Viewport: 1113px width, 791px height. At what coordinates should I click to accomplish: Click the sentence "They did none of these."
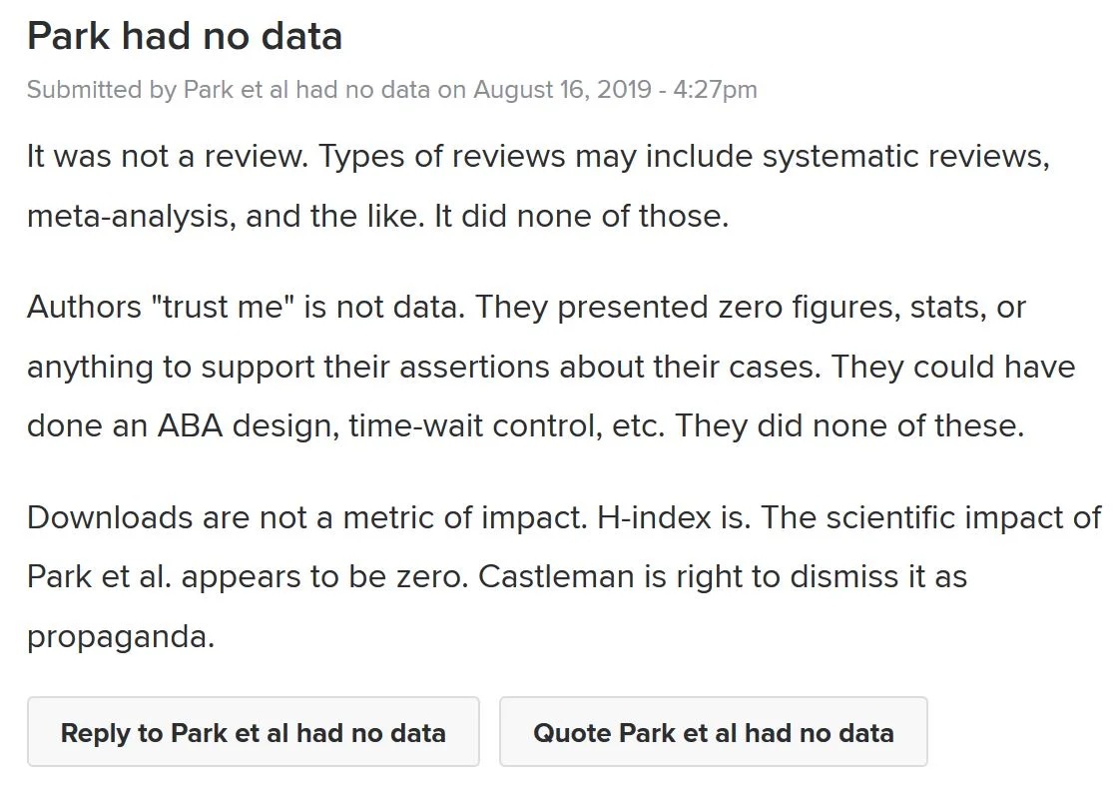click(849, 426)
